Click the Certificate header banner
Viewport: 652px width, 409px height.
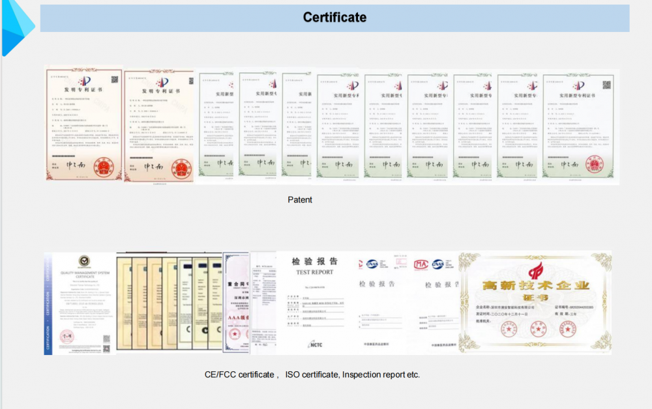point(334,17)
